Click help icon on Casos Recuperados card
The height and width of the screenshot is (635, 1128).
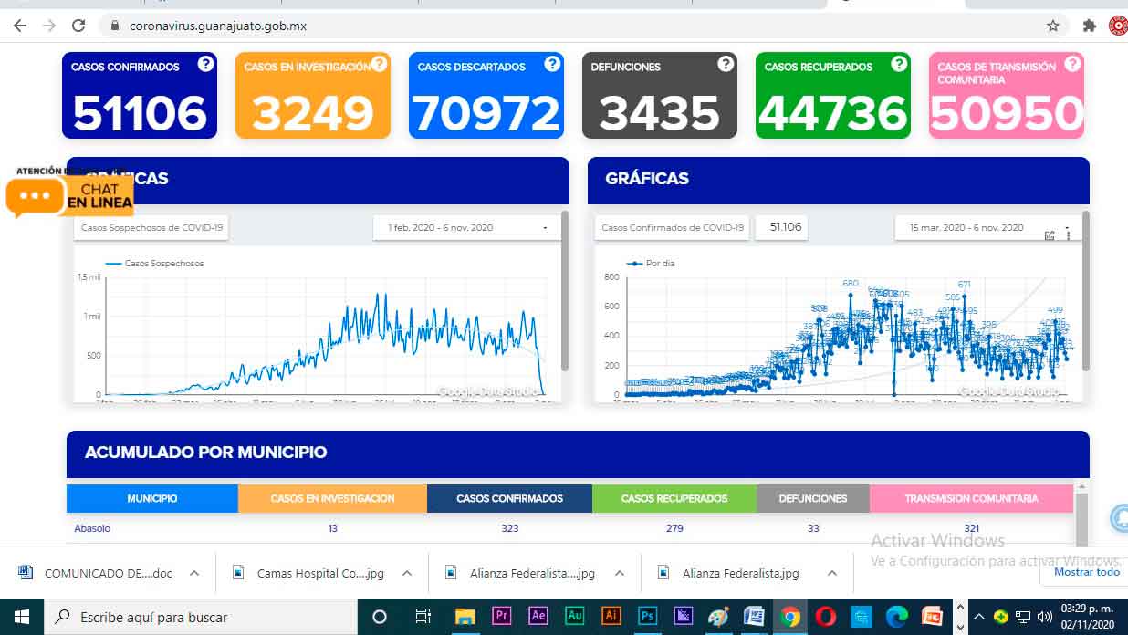[899, 64]
